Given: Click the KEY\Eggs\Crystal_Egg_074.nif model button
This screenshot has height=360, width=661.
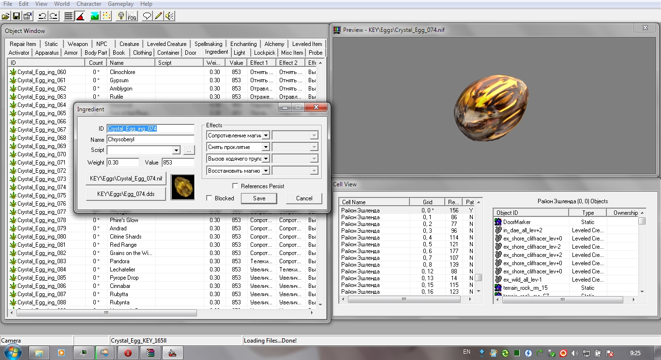Looking at the screenshot, I should [126, 179].
